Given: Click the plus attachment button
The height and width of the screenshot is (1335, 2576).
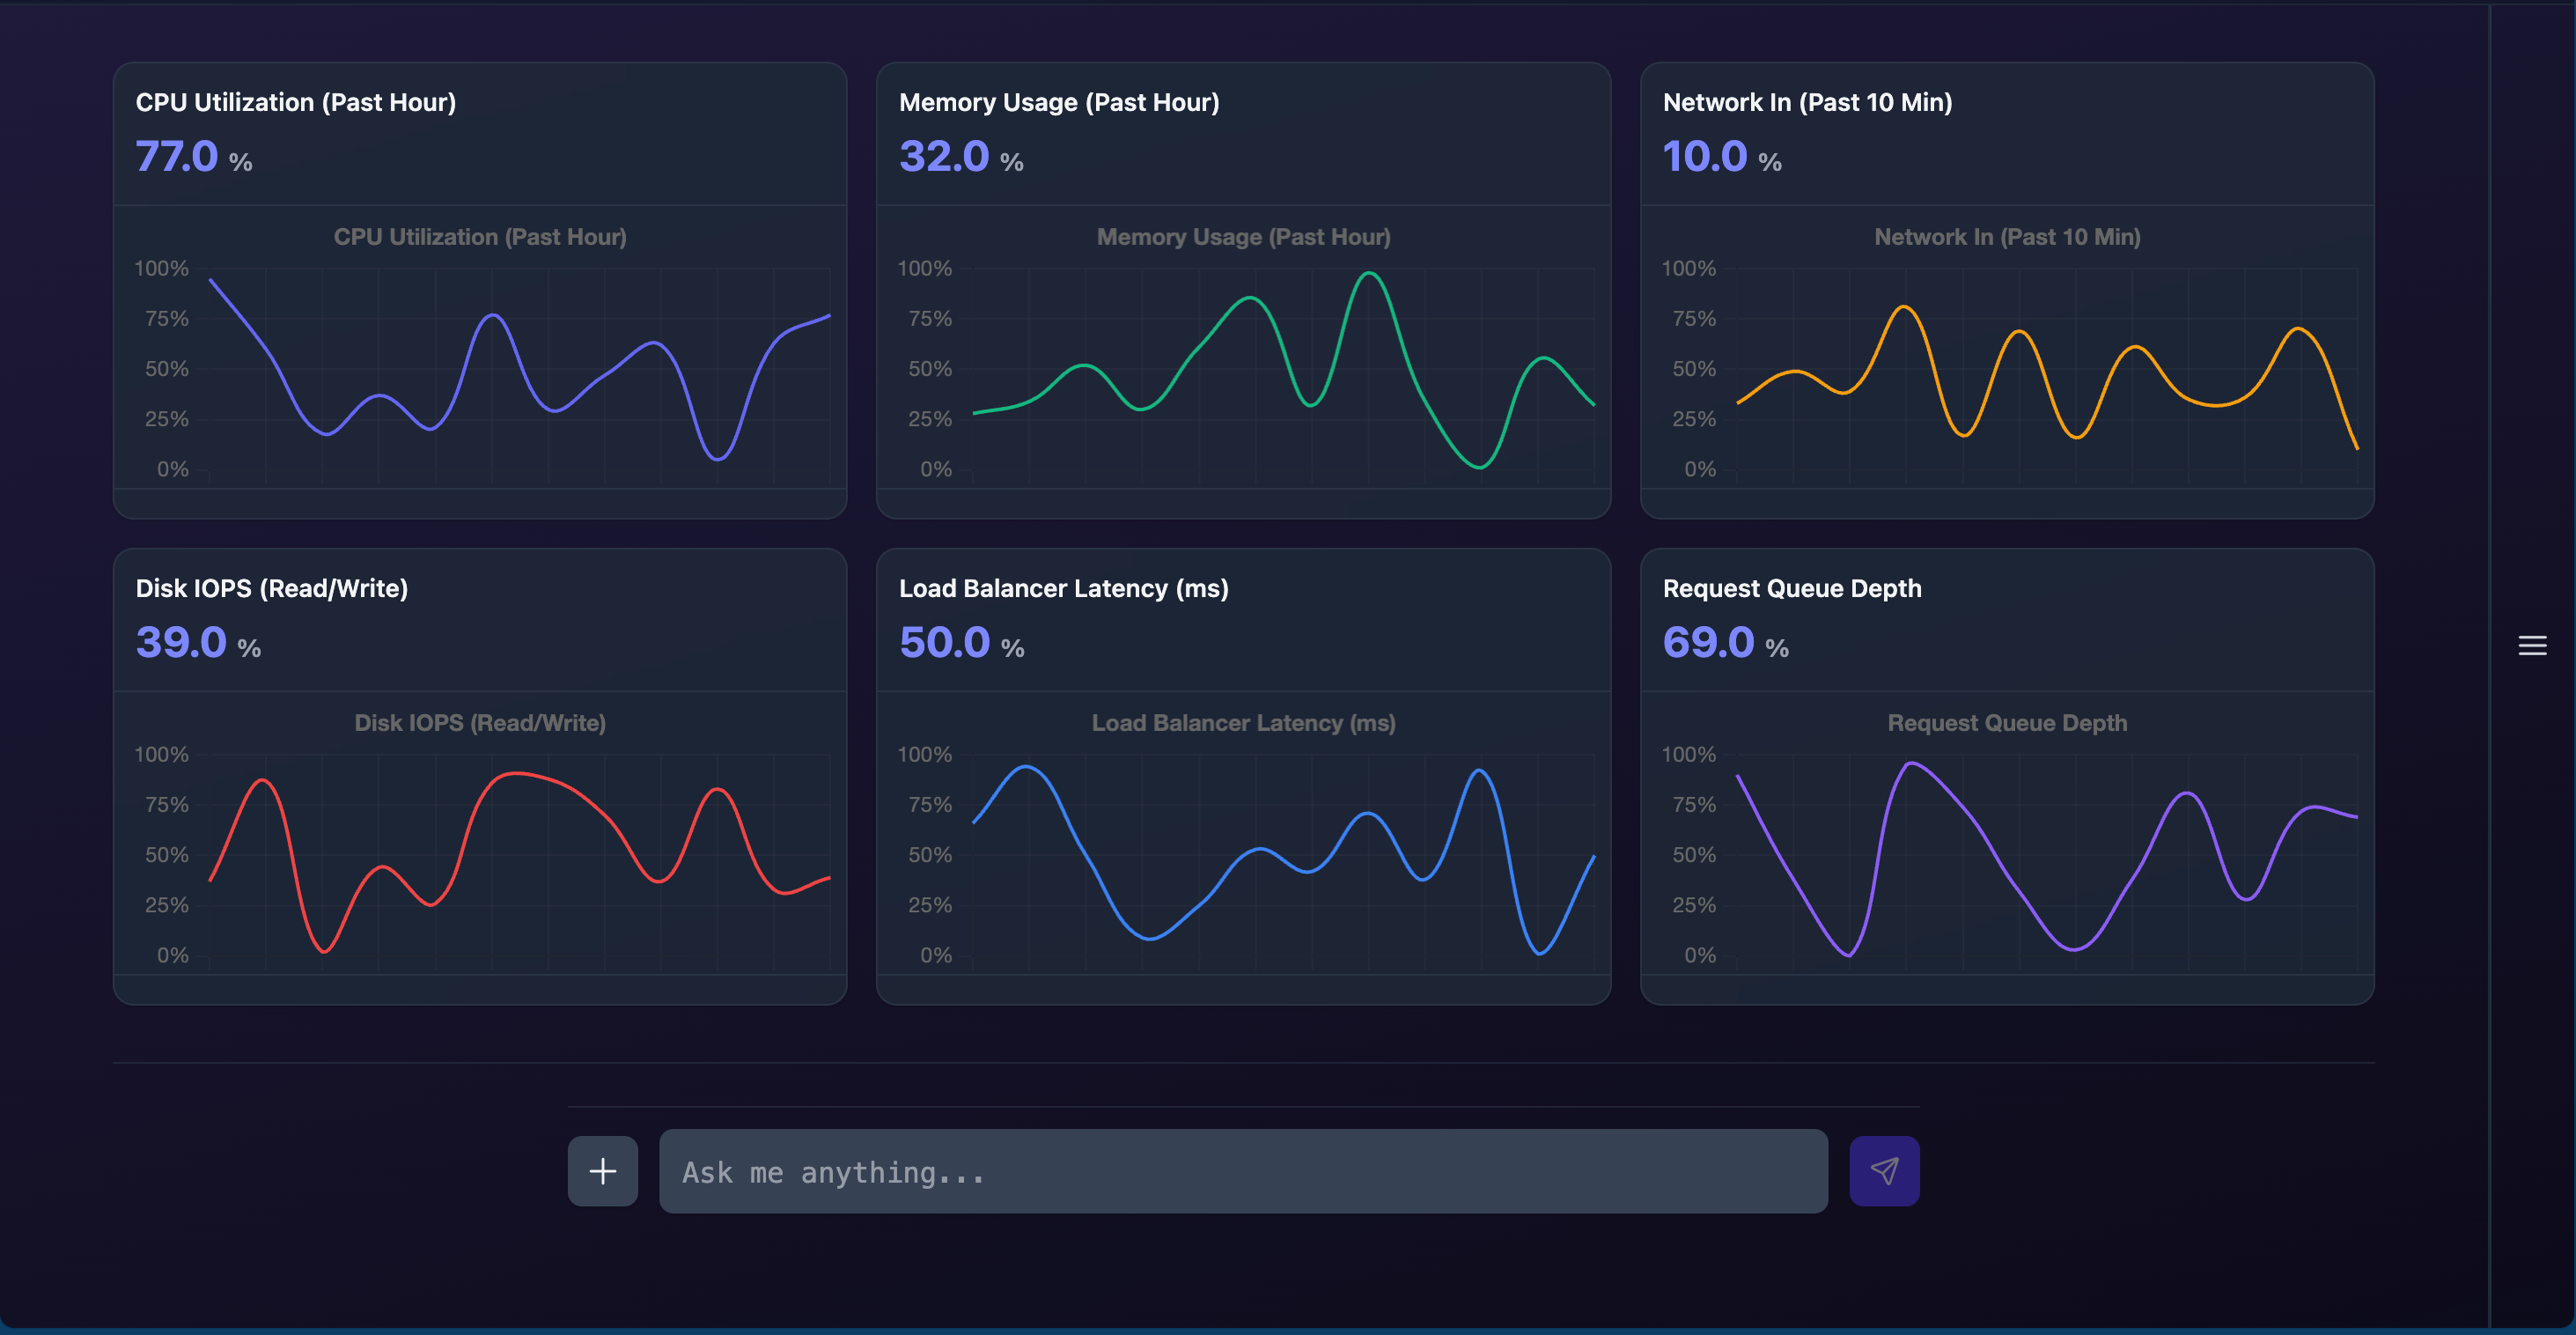Looking at the screenshot, I should pos(602,1171).
